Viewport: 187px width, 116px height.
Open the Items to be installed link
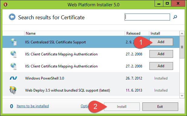33,106
